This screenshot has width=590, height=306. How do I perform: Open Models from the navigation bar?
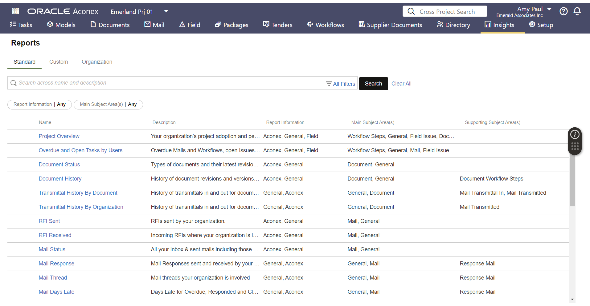[61, 25]
